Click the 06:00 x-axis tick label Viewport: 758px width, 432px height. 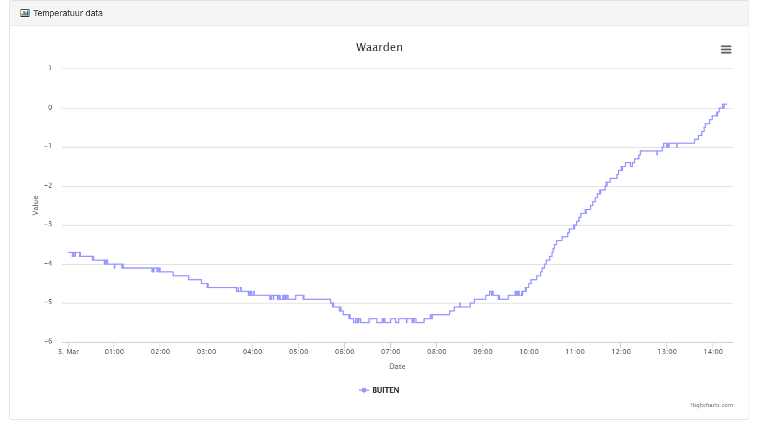coord(345,352)
